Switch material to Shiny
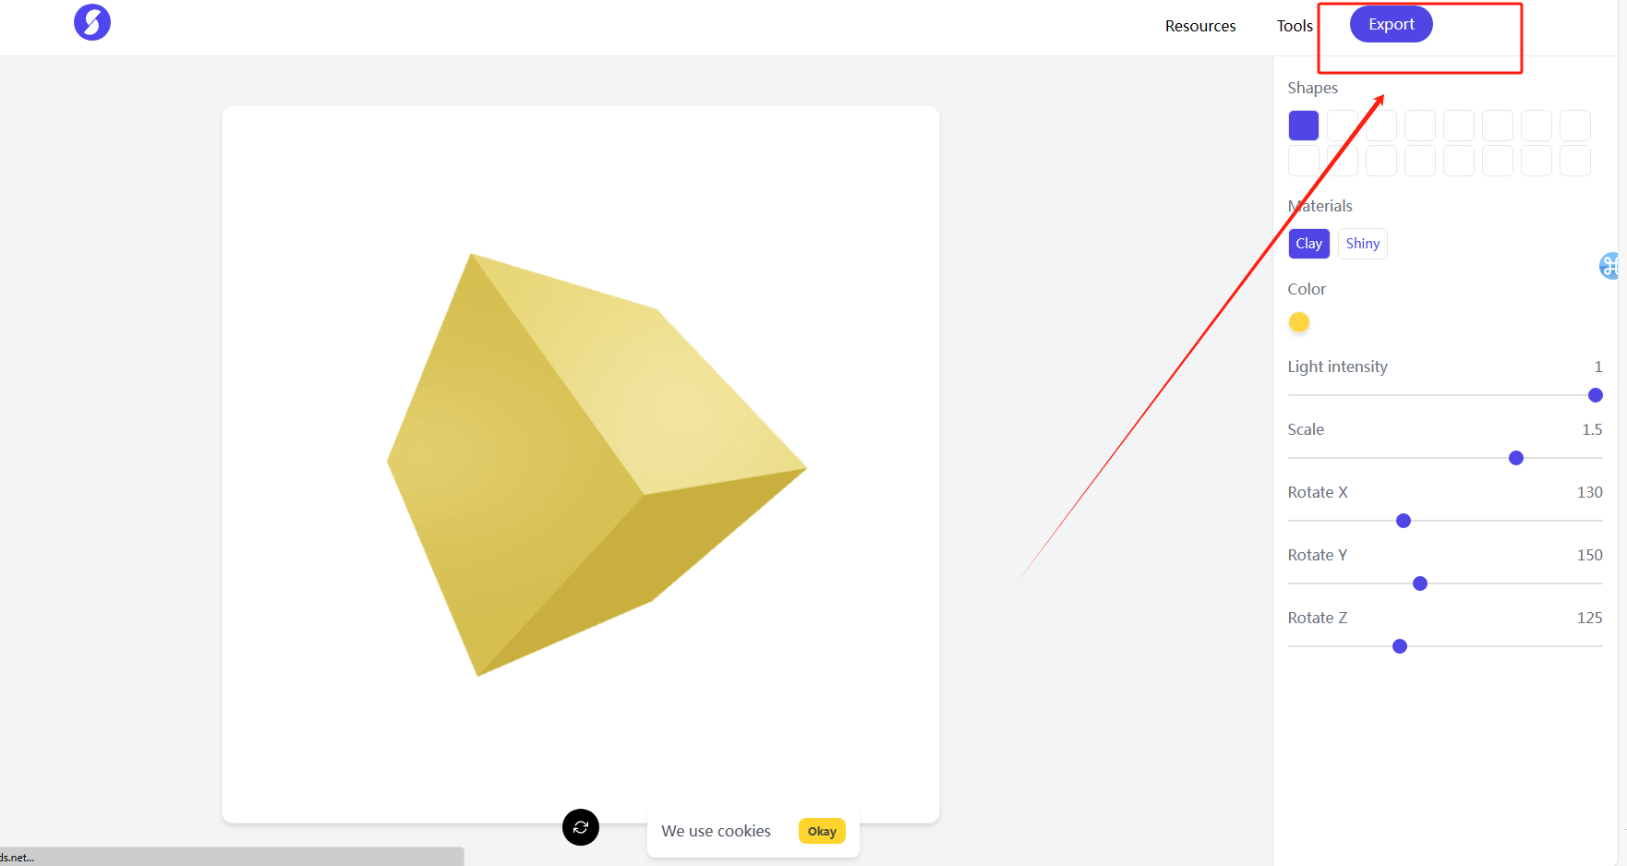 pos(1362,244)
